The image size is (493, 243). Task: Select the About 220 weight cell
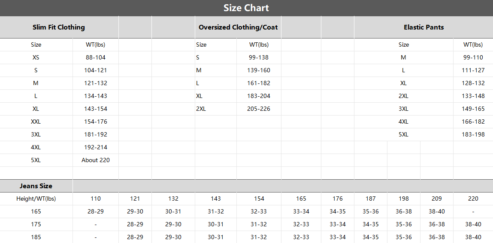pos(96,160)
